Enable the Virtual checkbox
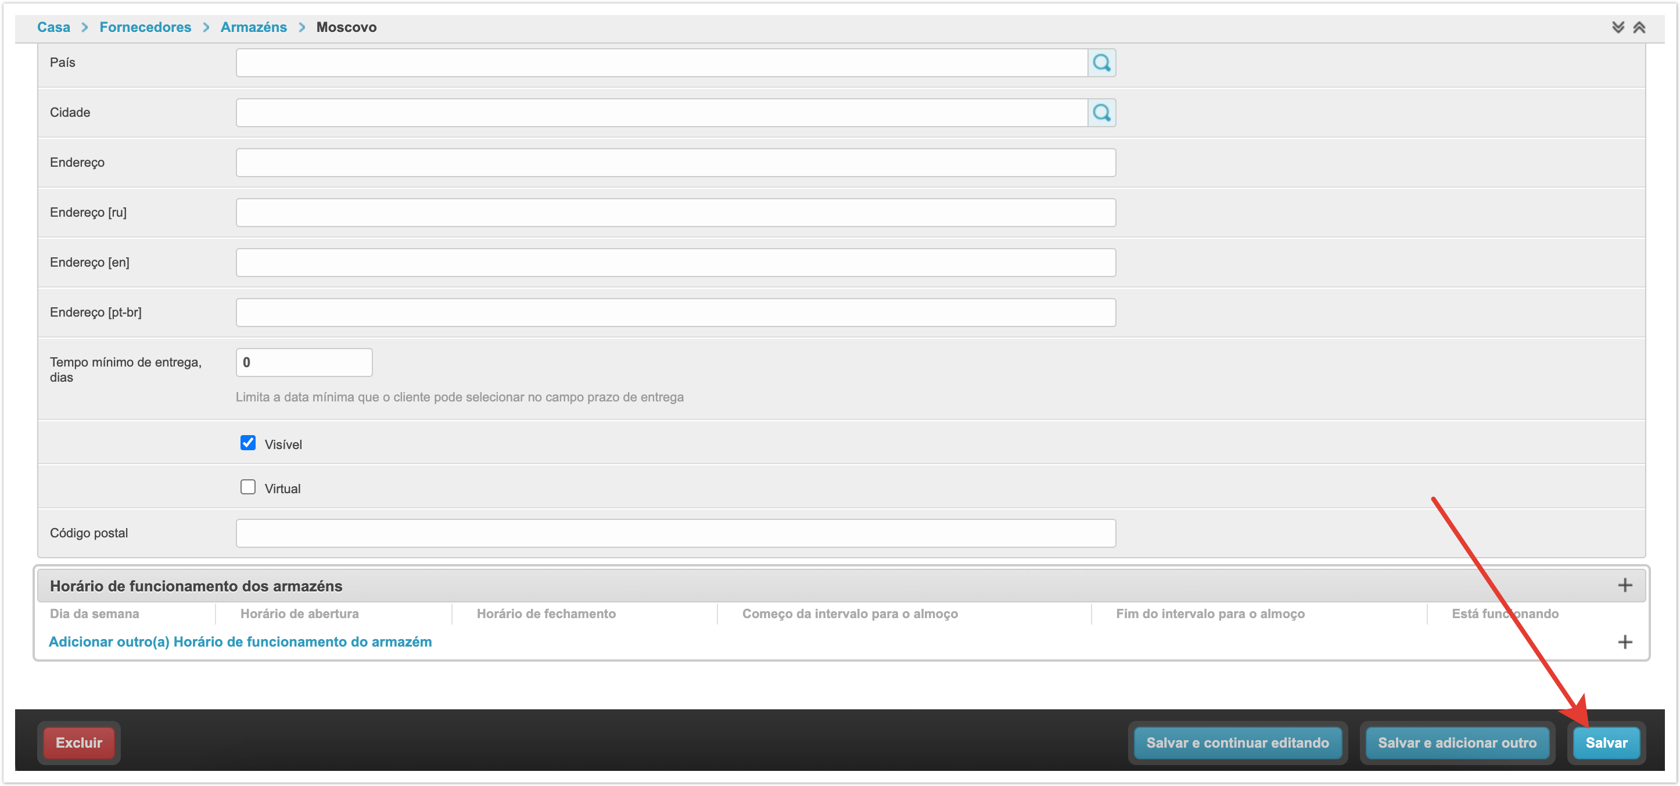This screenshot has height=786, width=1680. (248, 487)
